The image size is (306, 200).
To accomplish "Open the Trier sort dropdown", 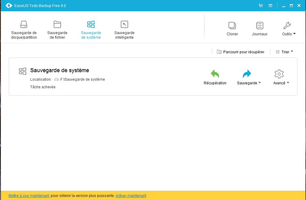I will tap(284, 52).
